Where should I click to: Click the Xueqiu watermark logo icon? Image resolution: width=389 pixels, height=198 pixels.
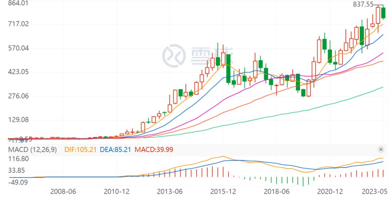tap(174, 56)
